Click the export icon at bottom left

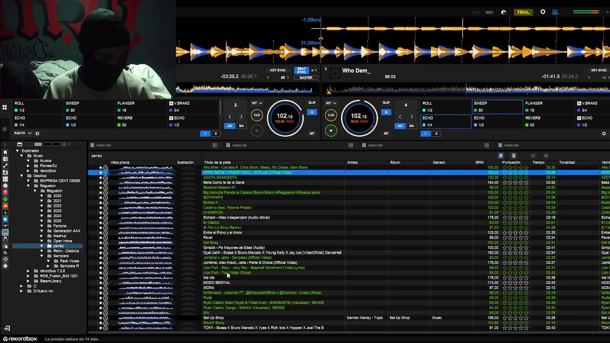[7, 328]
